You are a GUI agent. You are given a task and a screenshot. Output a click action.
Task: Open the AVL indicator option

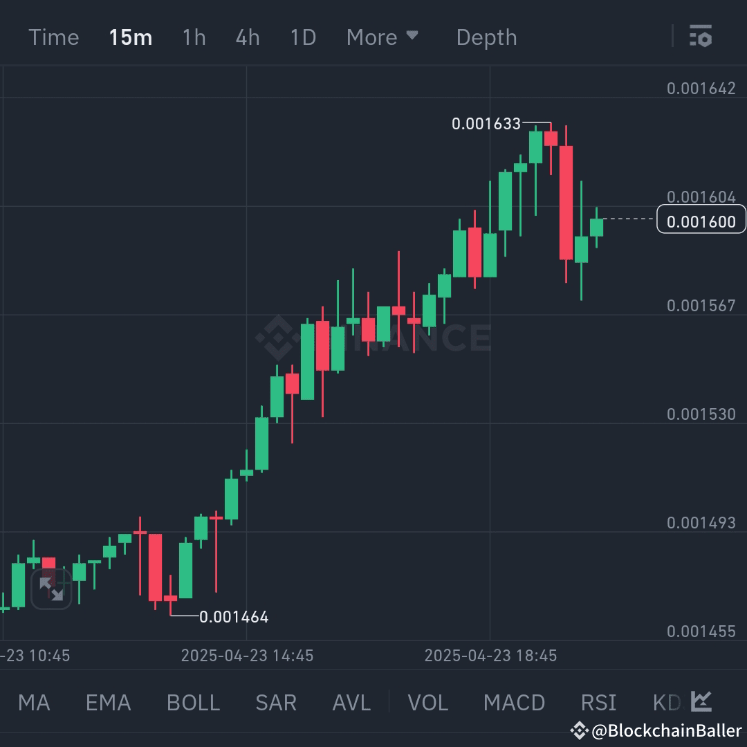click(351, 702)
